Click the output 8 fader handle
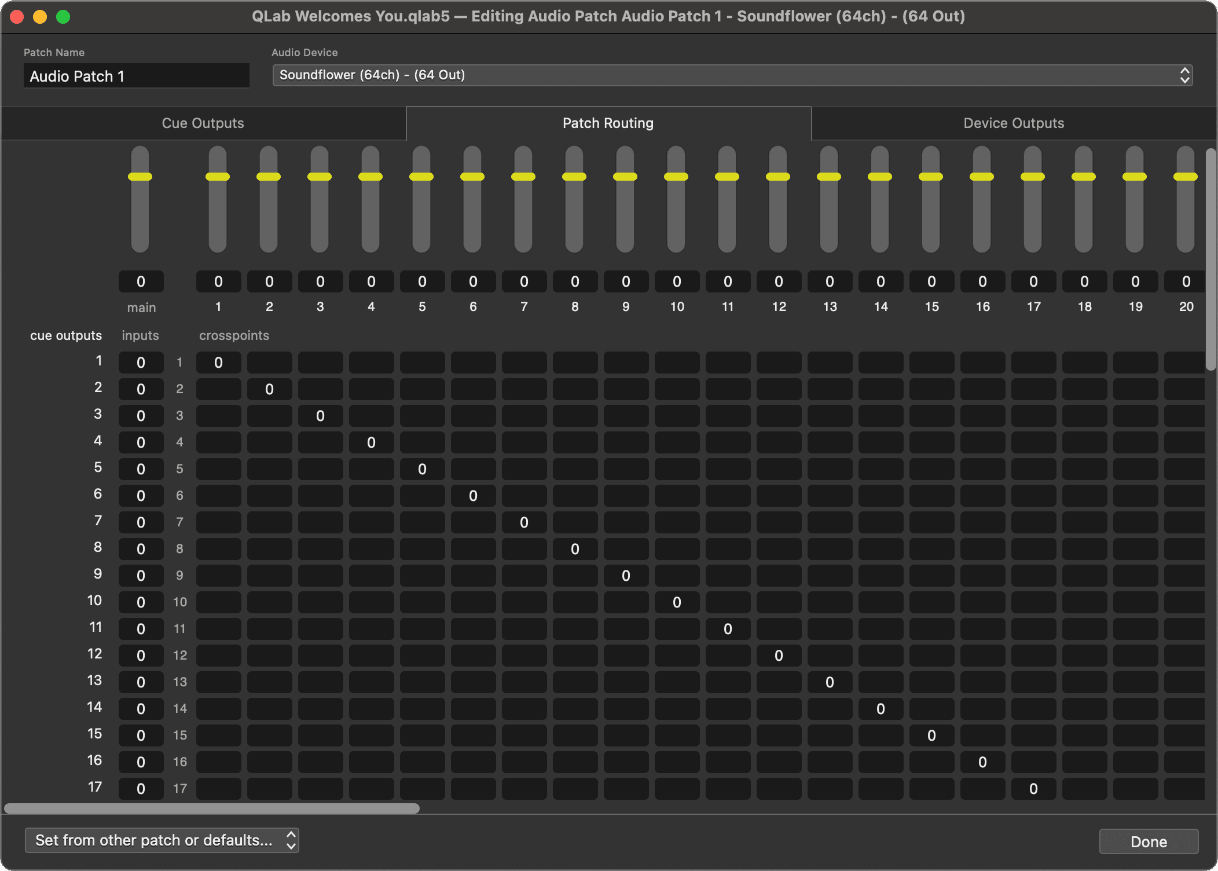Image resolution: width=1218 pixels, height=871 pixels. [574, 177]
